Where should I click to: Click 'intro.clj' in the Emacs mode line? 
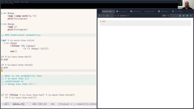[x=18, y=104]
